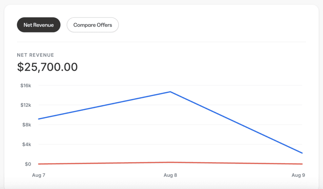Click the $4k y-axis label

[27, 144]
